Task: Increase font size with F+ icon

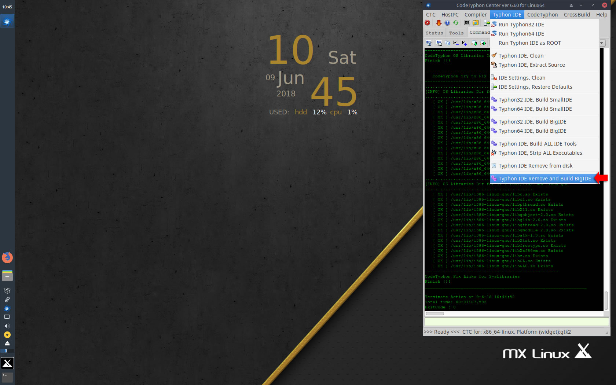Action: pos(465,43)
